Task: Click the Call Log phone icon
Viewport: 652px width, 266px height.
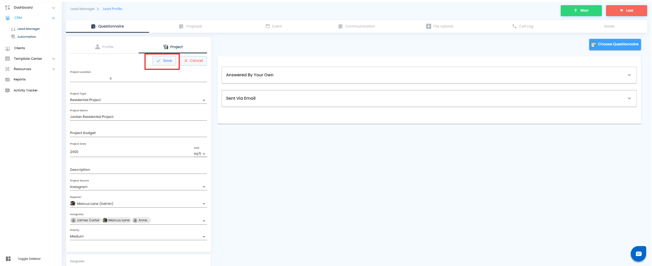Action: 514,26
